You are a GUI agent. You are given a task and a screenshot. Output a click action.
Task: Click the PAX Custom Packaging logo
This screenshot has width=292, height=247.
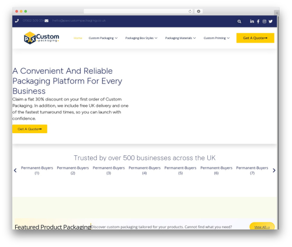[x=41, y=38]
